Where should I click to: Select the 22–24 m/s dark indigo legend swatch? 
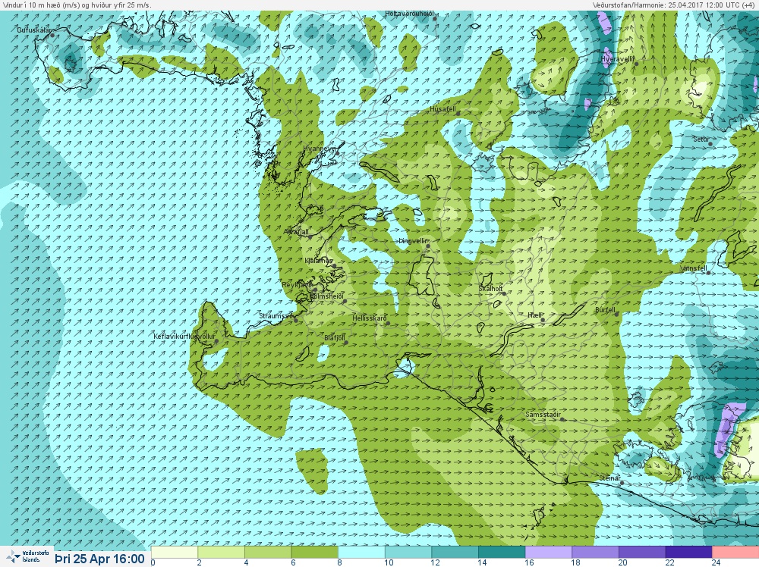[x=689, y=552]
